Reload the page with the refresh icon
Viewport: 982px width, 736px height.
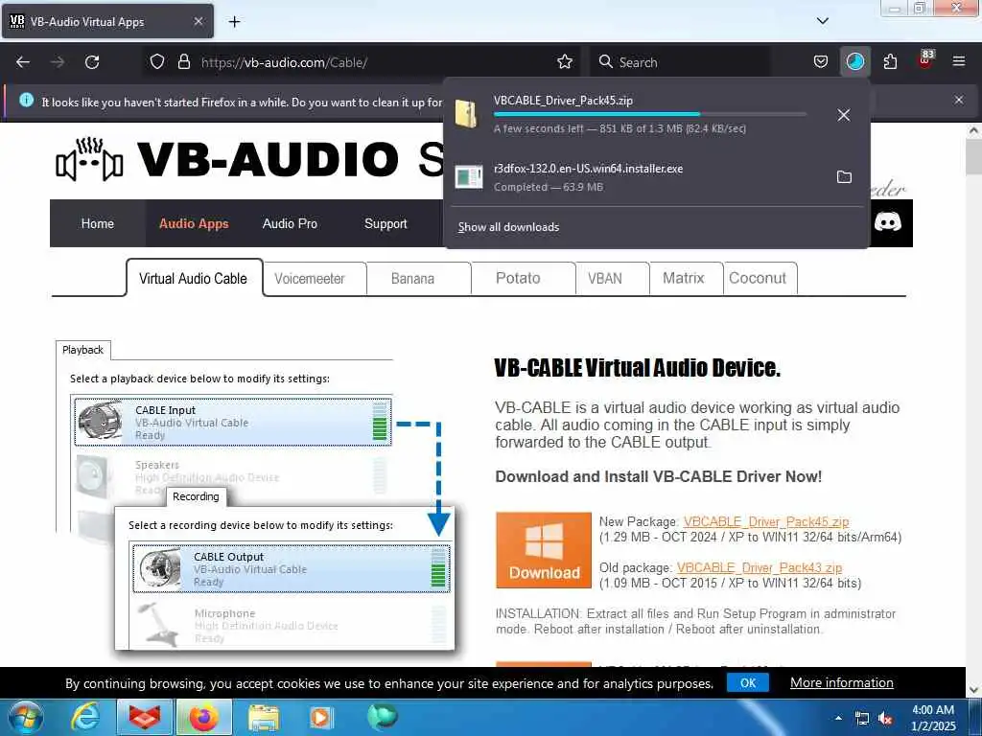pos(92,62)
